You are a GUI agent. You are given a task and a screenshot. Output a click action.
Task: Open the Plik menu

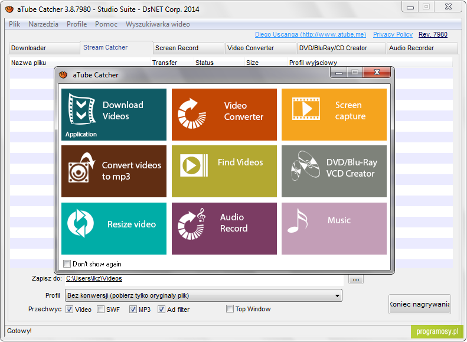pyautogui.click(x=14, y=24)
